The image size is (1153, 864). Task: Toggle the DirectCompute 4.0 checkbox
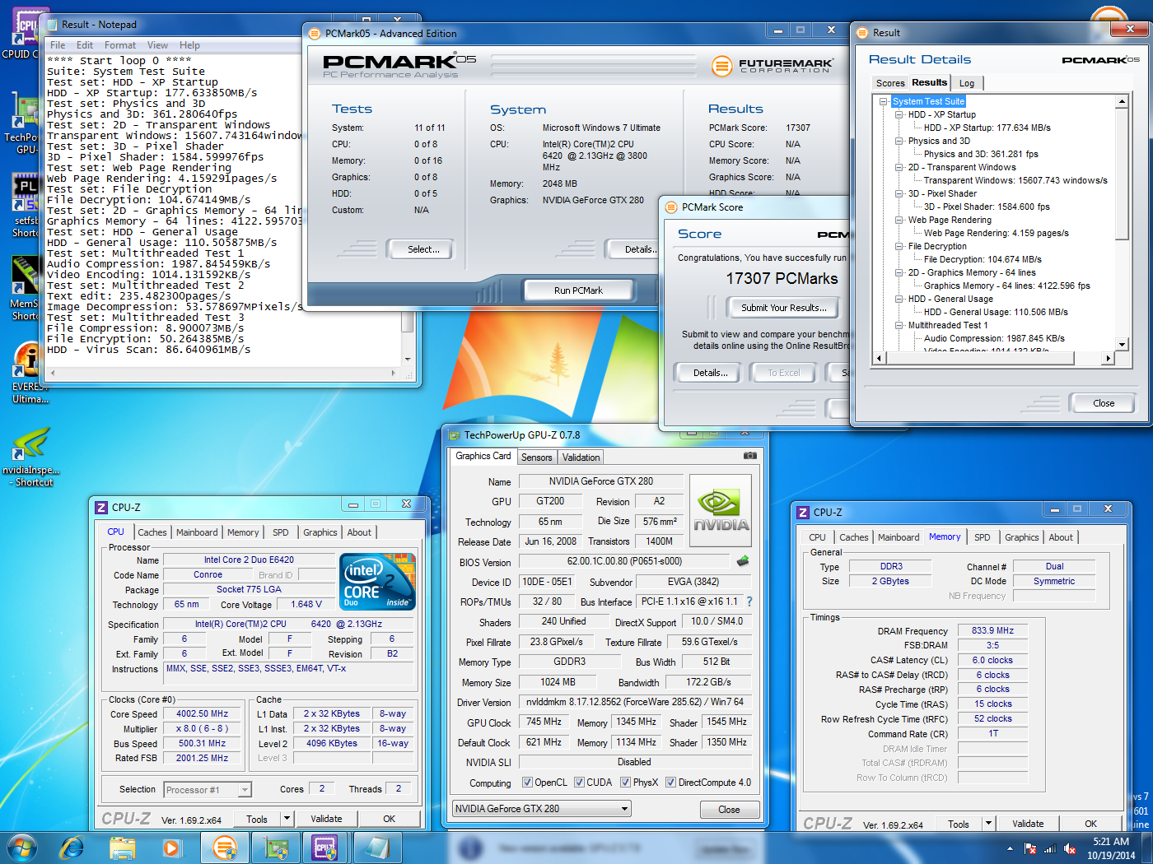(671, 783)
